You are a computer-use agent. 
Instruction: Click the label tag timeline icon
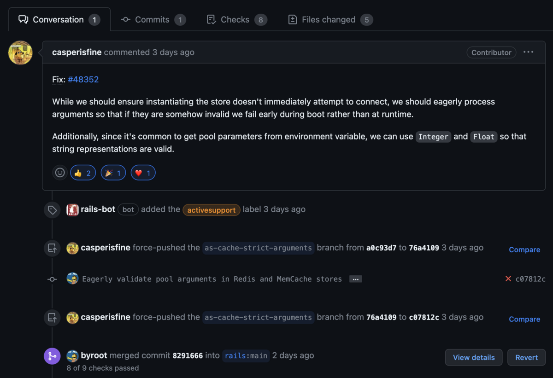(x=52, y=210)
